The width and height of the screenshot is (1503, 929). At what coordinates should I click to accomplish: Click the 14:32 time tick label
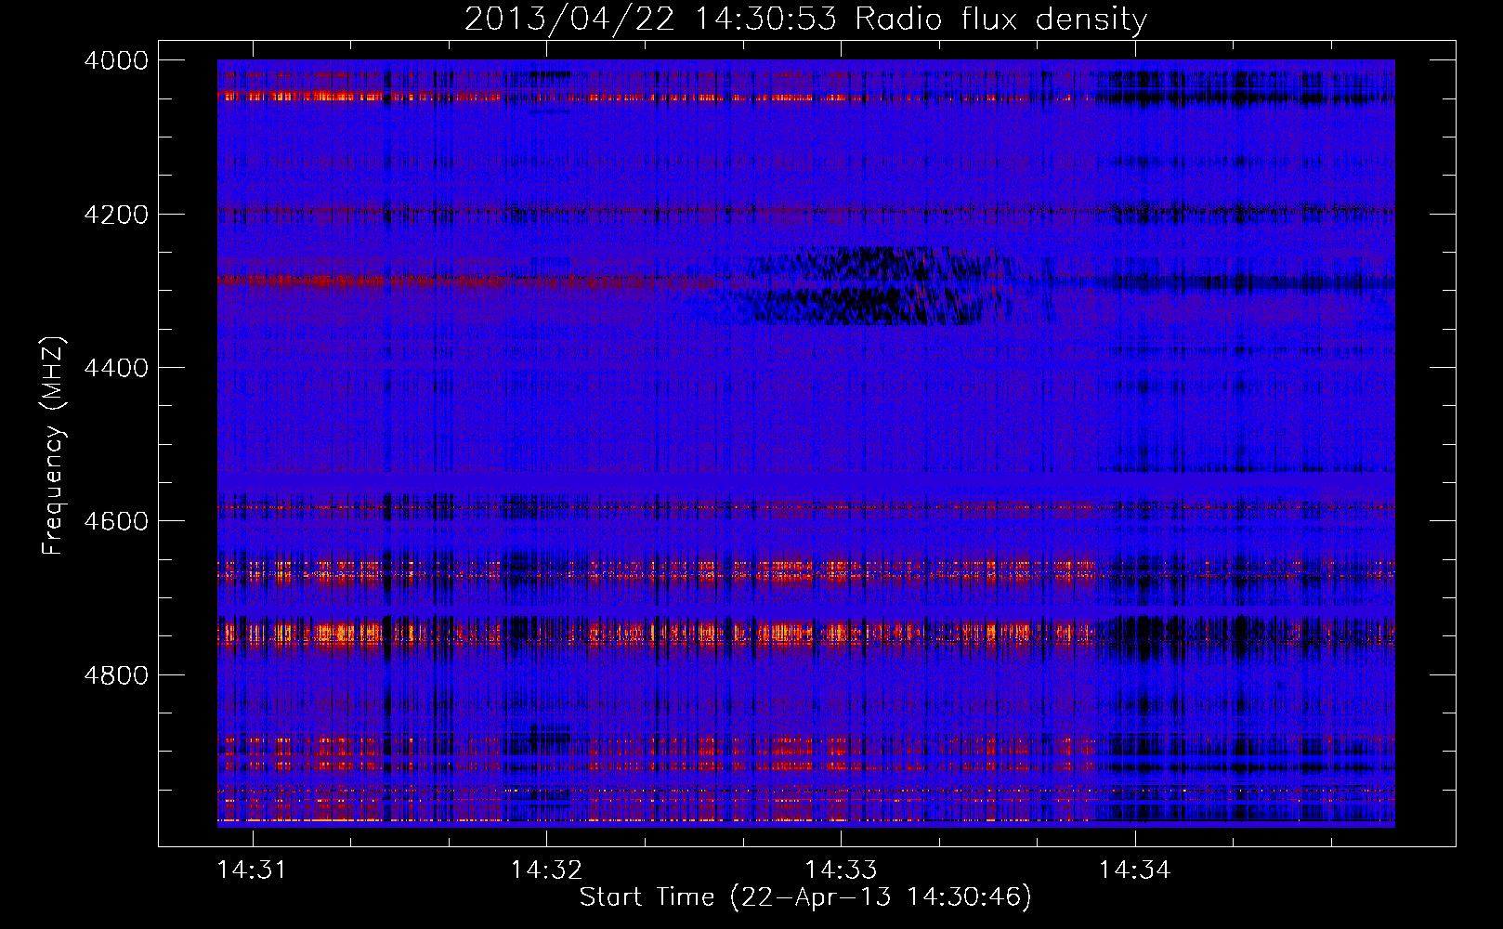click(546, 870)
